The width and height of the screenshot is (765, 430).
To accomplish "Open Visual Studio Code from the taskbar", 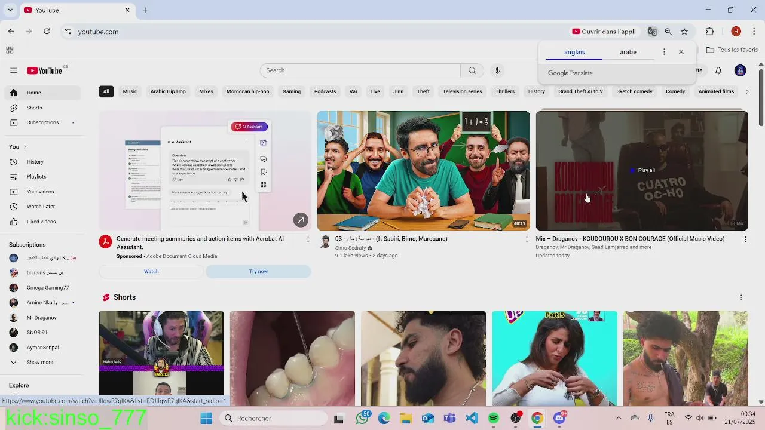I will (x=472, y=418).
